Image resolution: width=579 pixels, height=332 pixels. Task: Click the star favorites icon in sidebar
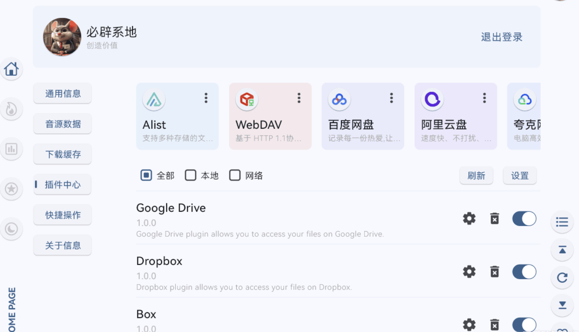11,189
